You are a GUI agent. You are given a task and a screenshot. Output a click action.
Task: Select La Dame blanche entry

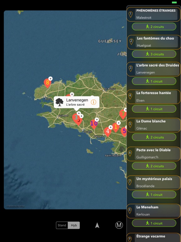(153, 125)
